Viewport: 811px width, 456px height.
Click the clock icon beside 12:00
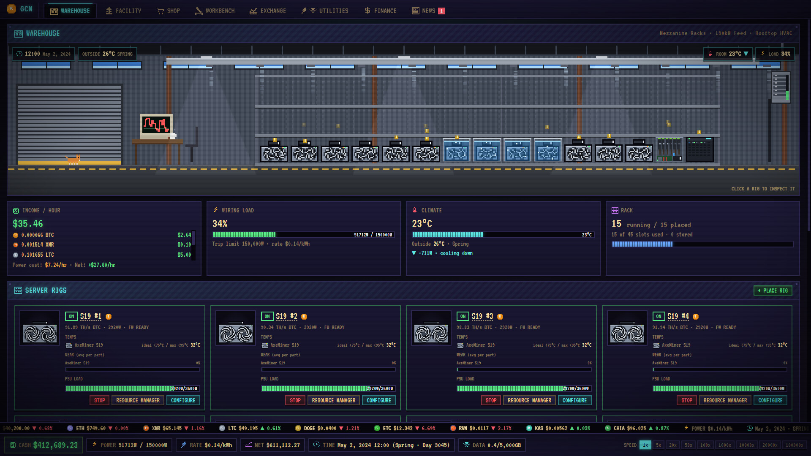(x=19, y=54)
